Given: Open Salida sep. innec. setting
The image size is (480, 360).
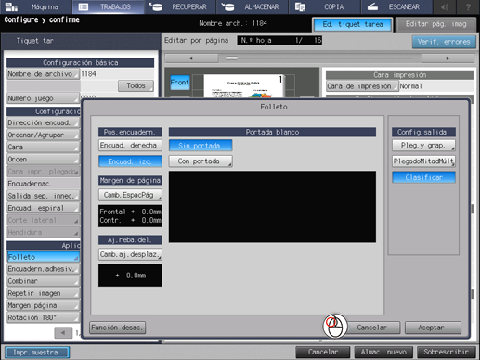Looking at the screenshot, I should point(43,196).
